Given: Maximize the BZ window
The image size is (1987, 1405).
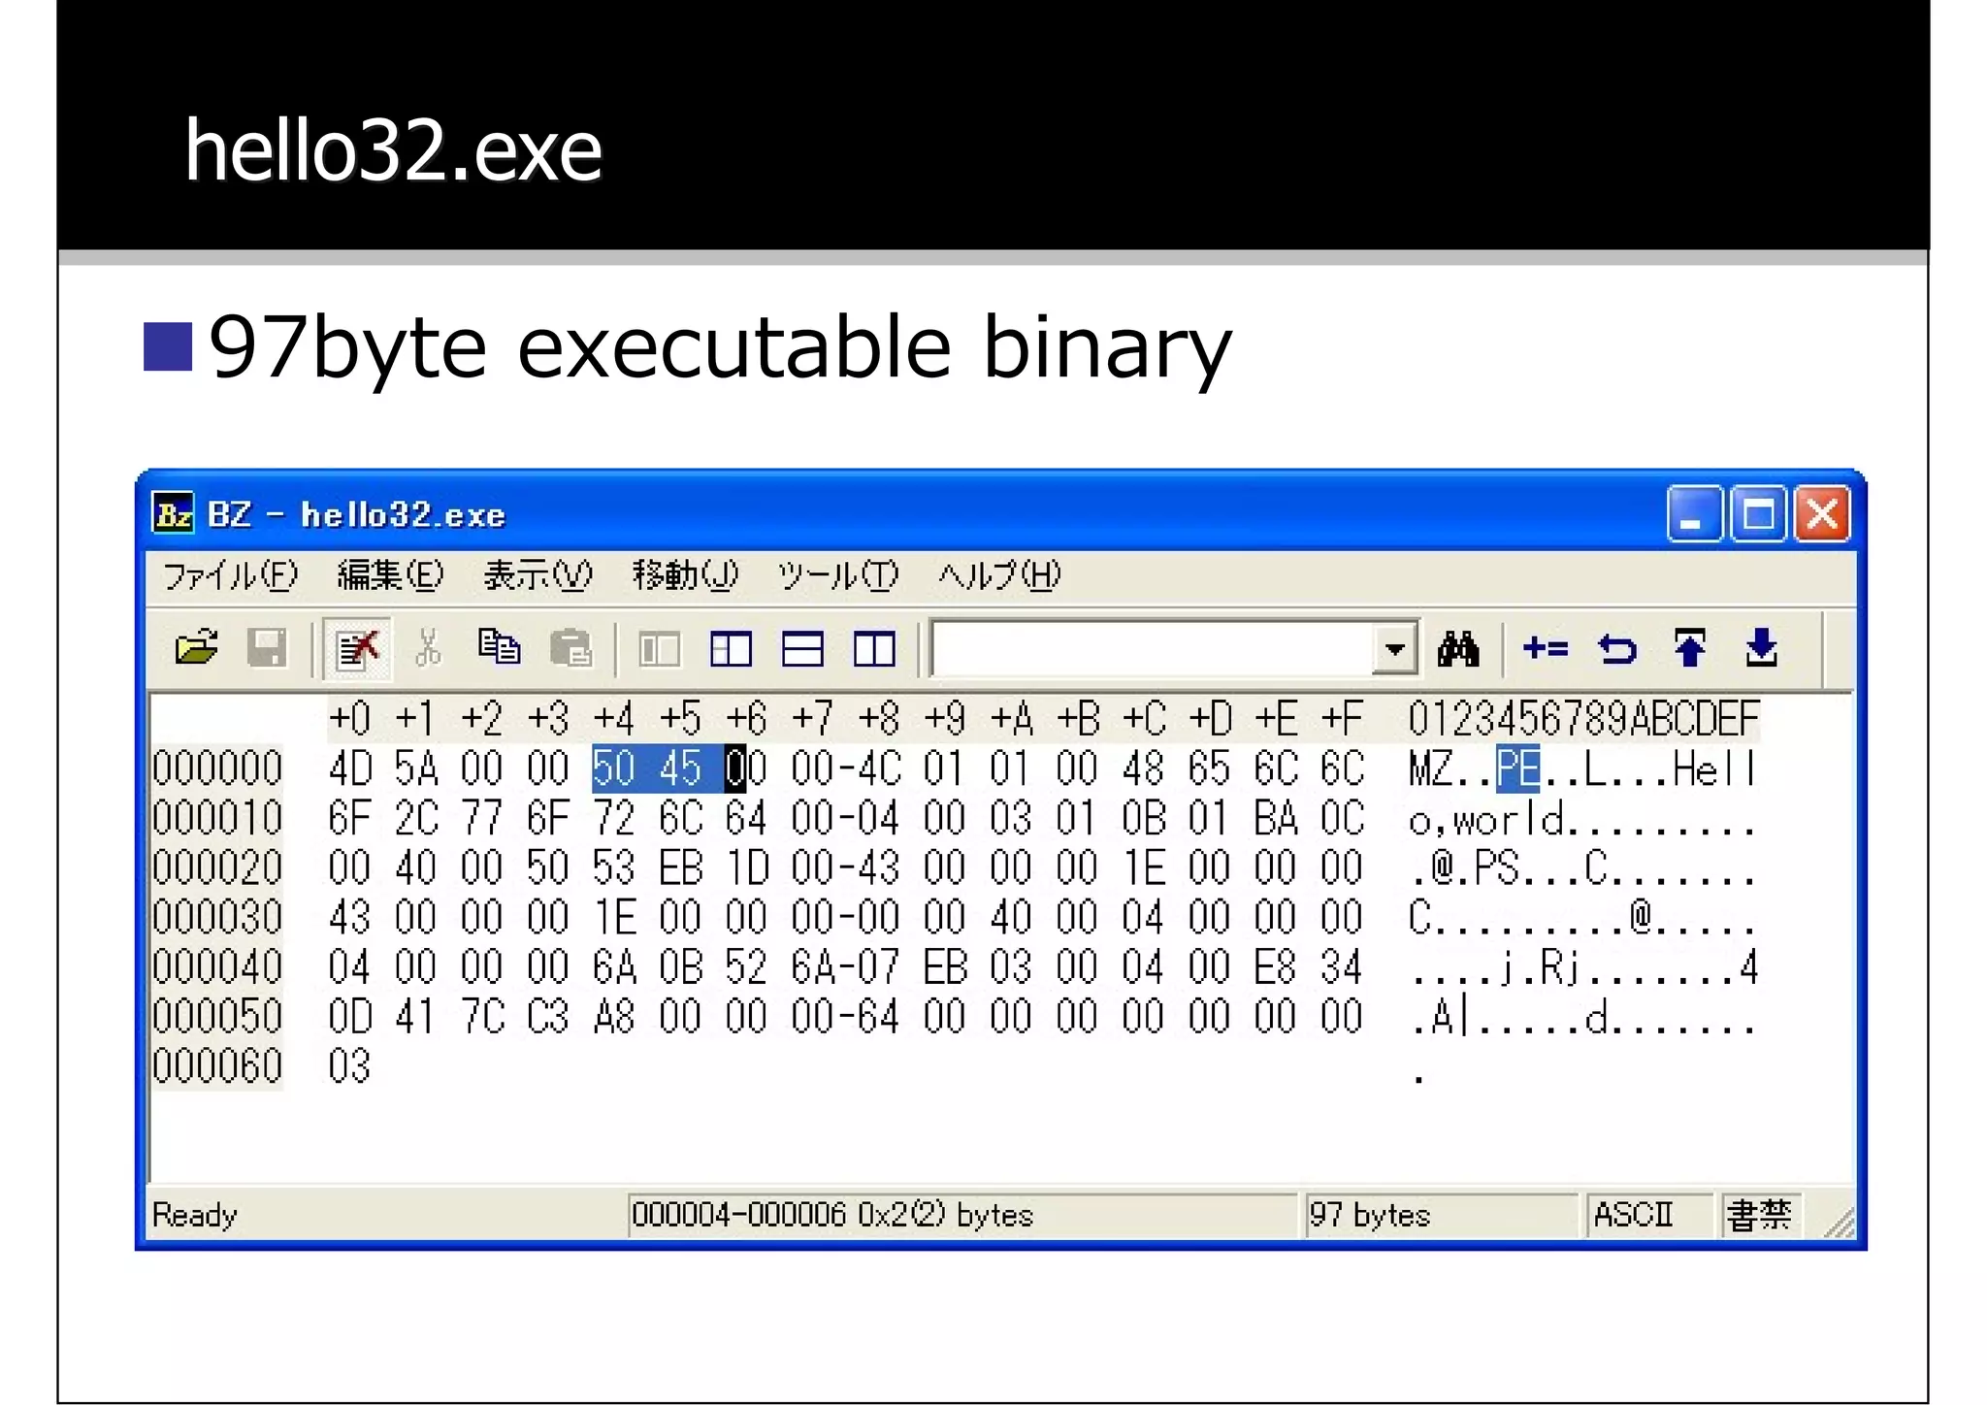Looking at the screenshot, I should (x=1758, y=513).
